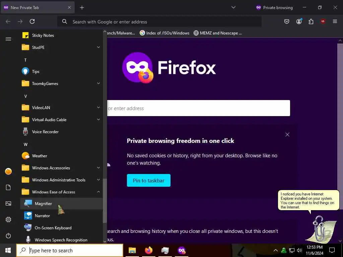
Task: Jump to letter W section header
Action: pos(25,144)
